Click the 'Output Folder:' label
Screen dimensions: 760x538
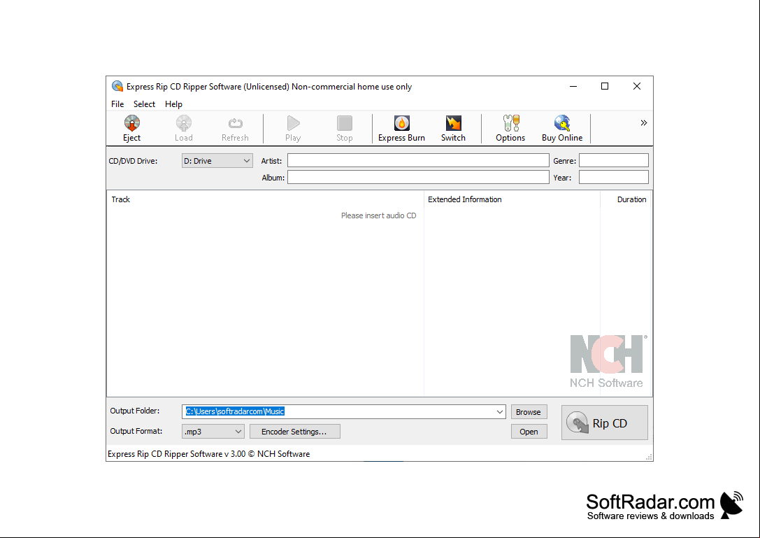135,411
